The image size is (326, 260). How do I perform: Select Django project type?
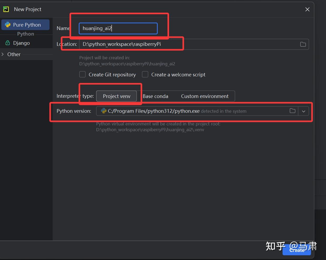21,43
